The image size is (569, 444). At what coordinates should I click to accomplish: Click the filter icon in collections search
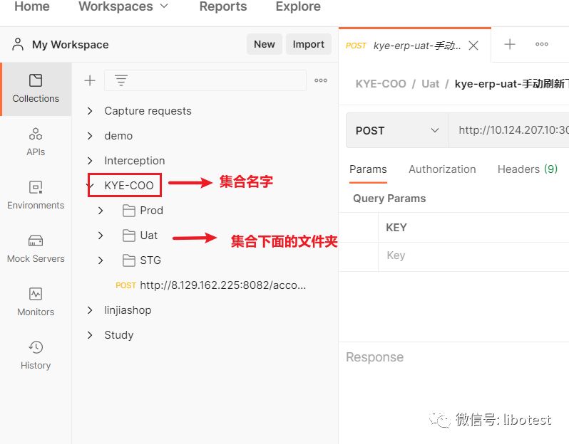click(121, 80)
